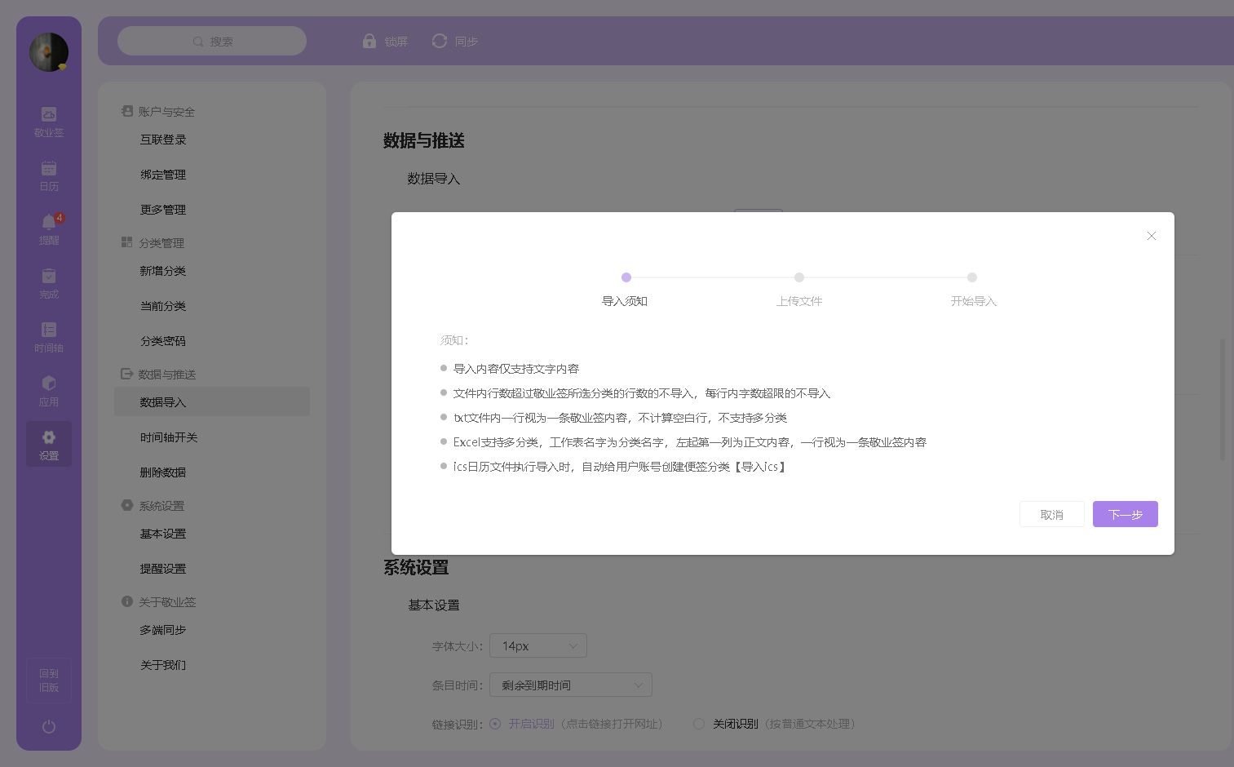The width and height of the screenshot is (1234, 767).
Task: Click the 分类管理 section icon
Action: click(x=127, y=242)
